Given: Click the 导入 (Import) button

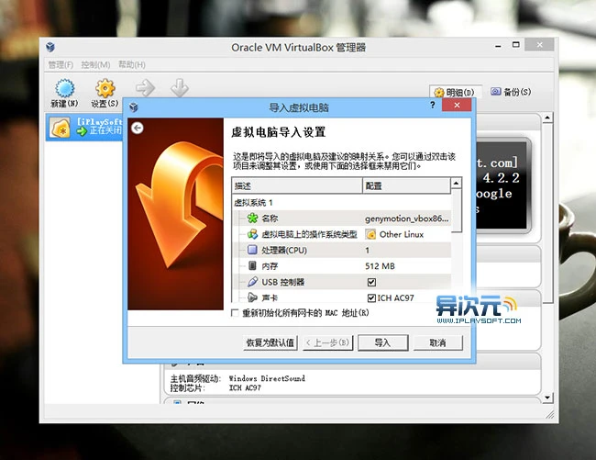Looking at the screenshot, I should click(x=381, y=342).
